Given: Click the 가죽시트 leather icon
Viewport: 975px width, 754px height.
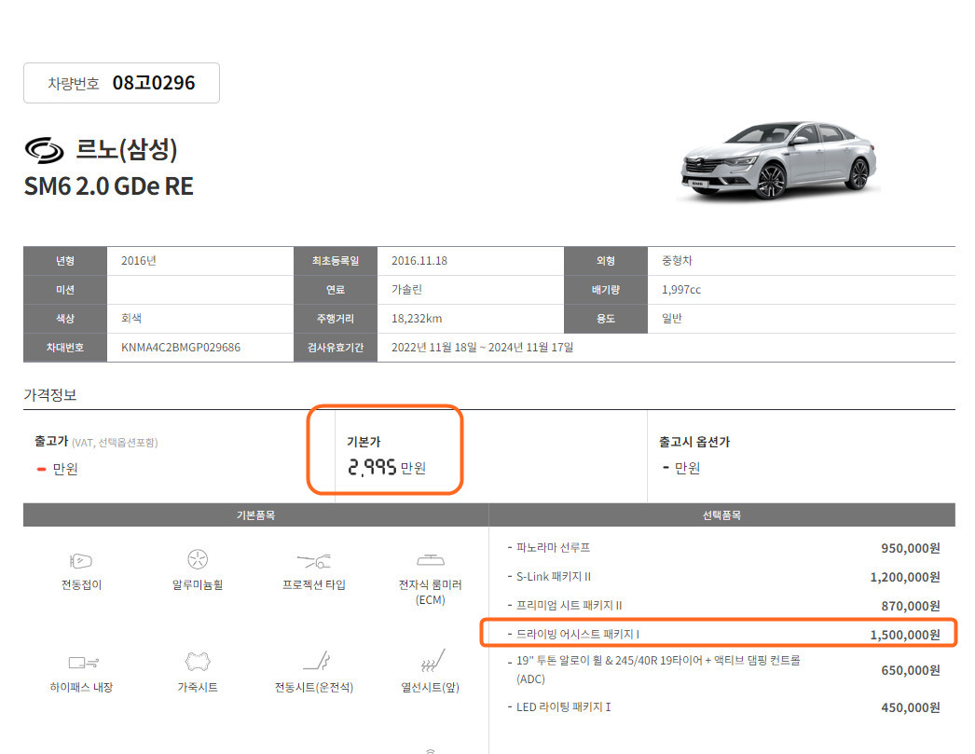Looking at the screenshot, I should [x=197, y=662].
